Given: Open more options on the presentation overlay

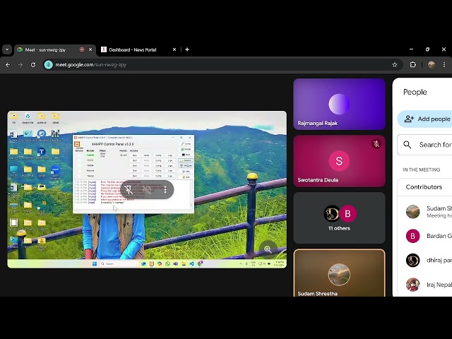Looking at the screenshot, I should (x=165, y=189).
